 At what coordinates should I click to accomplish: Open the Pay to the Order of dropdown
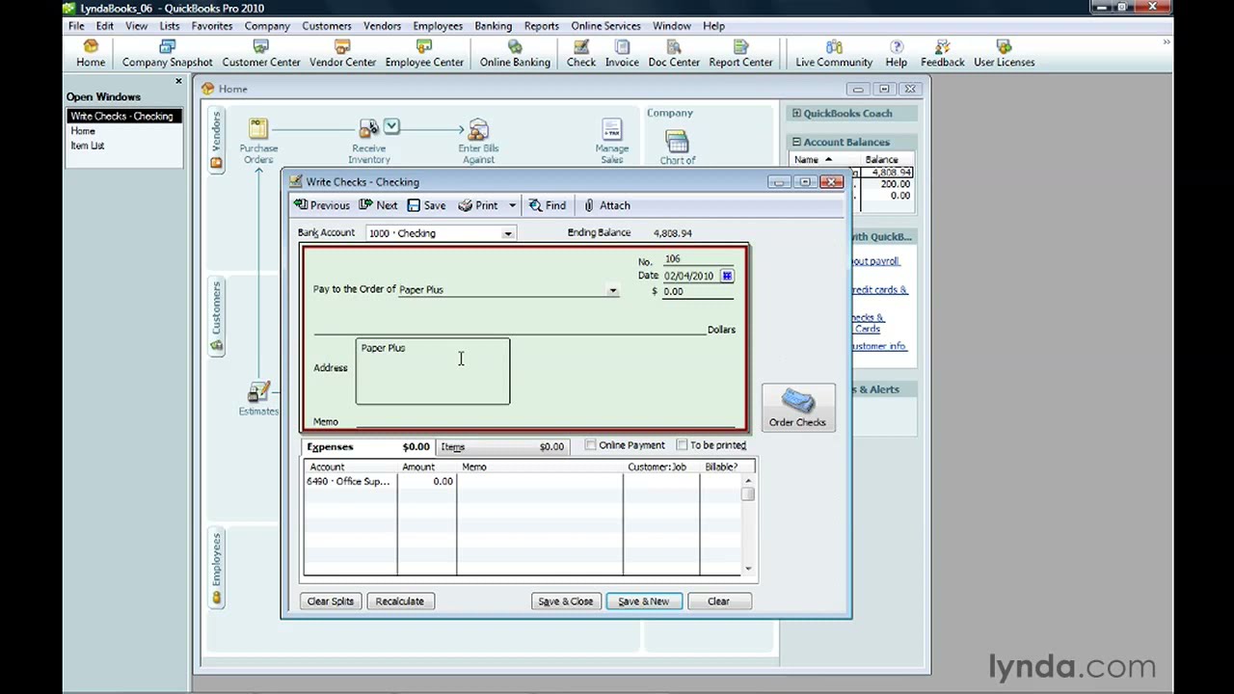tap(612, 290)
